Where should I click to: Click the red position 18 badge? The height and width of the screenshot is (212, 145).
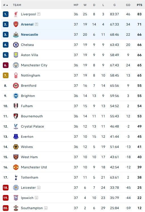click(x=6, y=188)
